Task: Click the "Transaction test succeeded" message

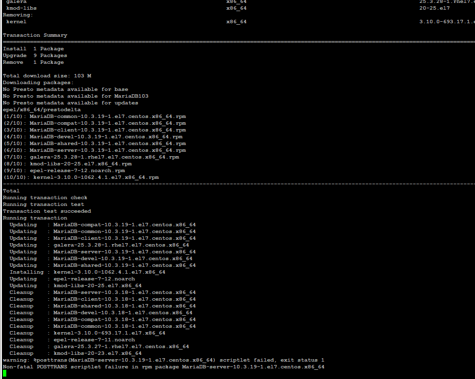Action: (x=47, y=211)
